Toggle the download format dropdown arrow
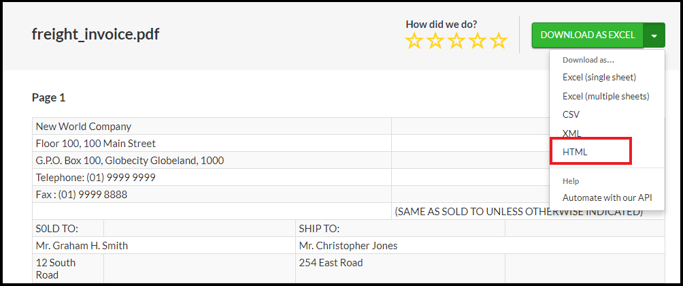683x286 pixels. tap(654, 35)
